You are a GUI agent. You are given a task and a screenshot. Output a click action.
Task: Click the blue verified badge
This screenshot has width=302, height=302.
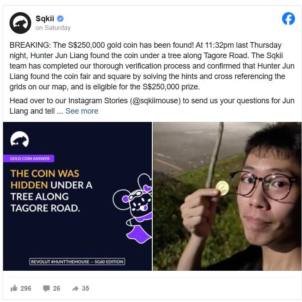pos(60,19)
